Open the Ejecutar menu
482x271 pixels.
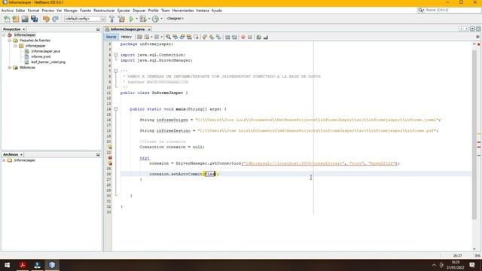(x=124, y=11)
